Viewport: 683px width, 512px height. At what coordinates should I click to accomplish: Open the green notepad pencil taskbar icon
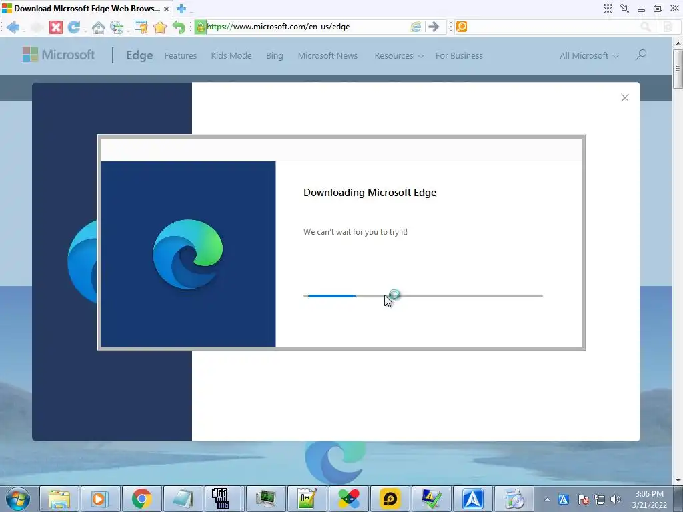307,499
